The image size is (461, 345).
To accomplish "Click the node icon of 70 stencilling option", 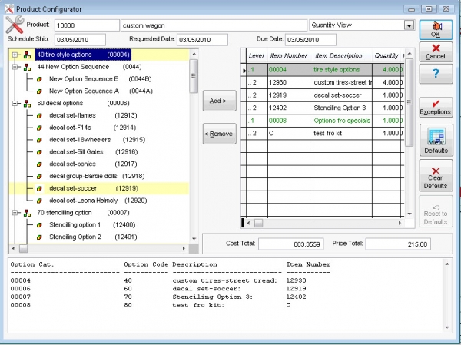I will [x=27, y=213].
